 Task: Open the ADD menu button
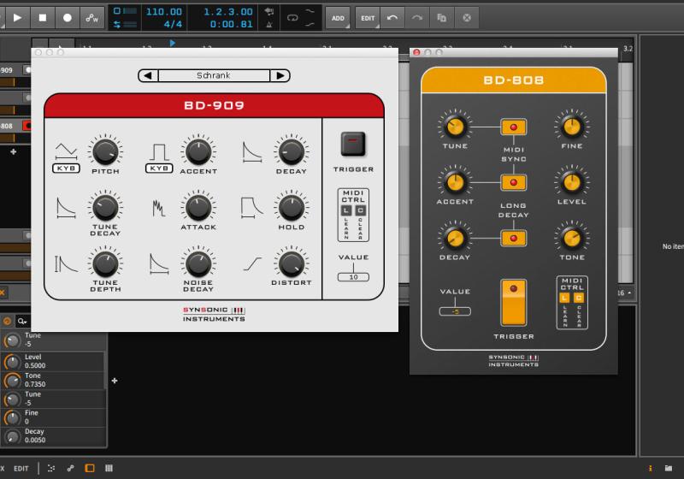coord(338,18)
